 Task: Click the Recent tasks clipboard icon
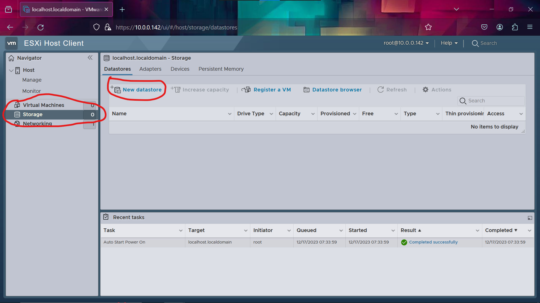(106, 217)
